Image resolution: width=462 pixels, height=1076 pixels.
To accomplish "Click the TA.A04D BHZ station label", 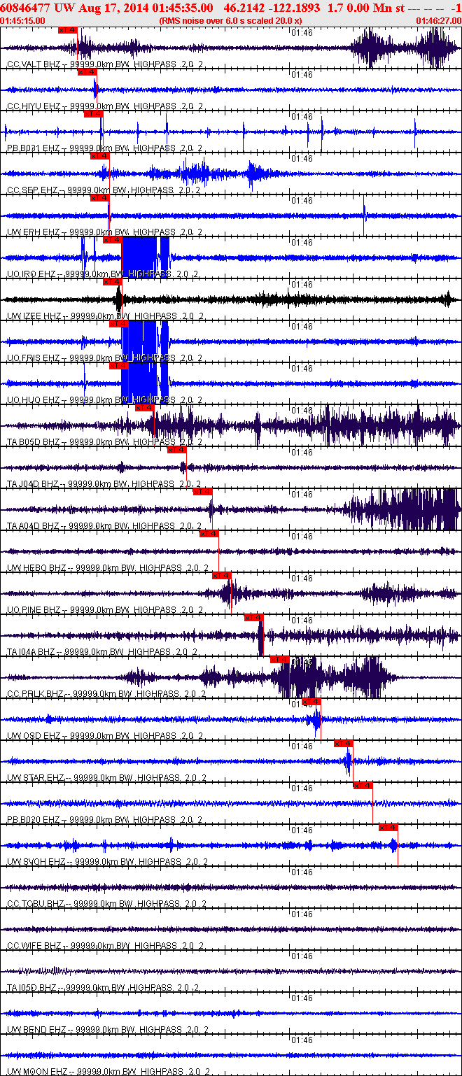I will (x=34, y=526).
